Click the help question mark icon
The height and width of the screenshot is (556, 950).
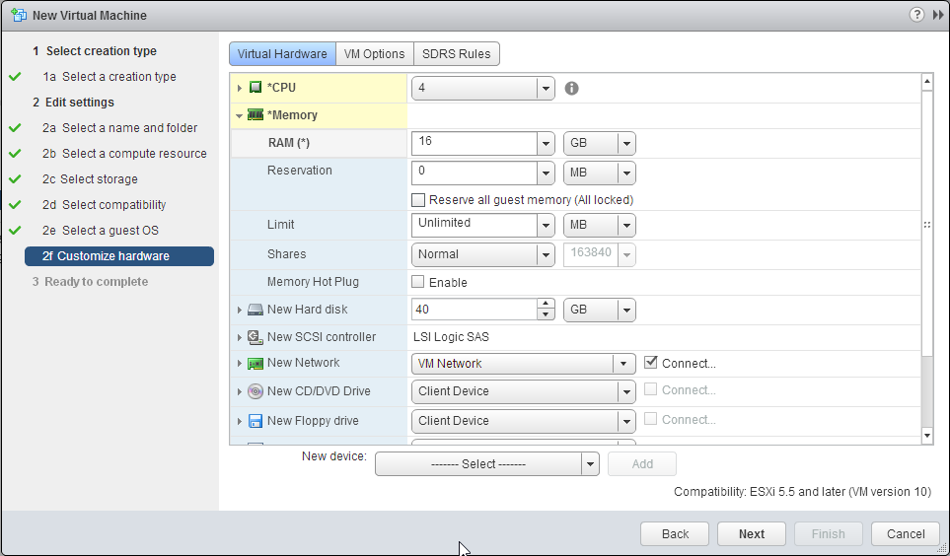tap(916, 15)
